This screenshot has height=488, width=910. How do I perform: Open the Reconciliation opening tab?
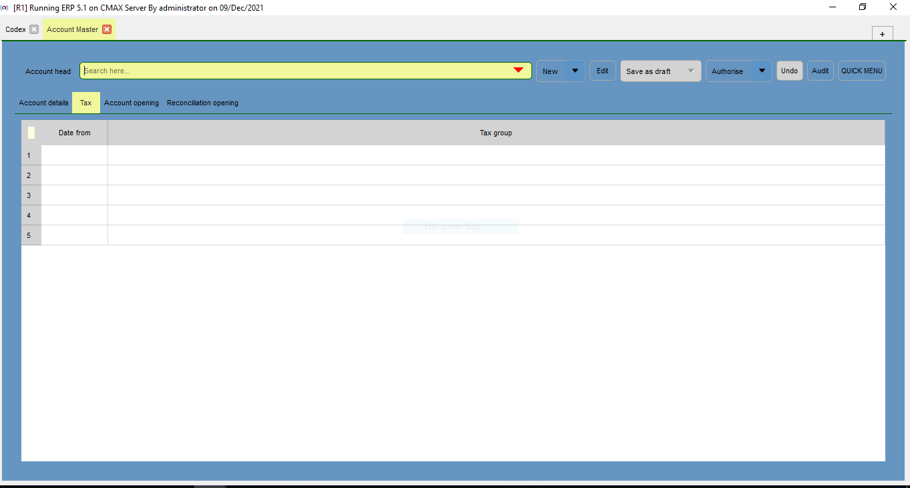[202, 103]
